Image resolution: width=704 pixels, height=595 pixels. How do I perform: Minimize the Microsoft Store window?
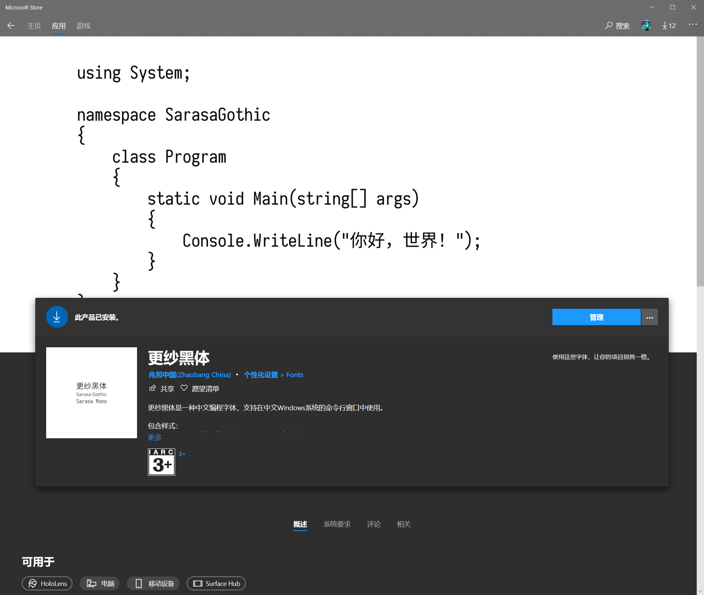[652, 7]
